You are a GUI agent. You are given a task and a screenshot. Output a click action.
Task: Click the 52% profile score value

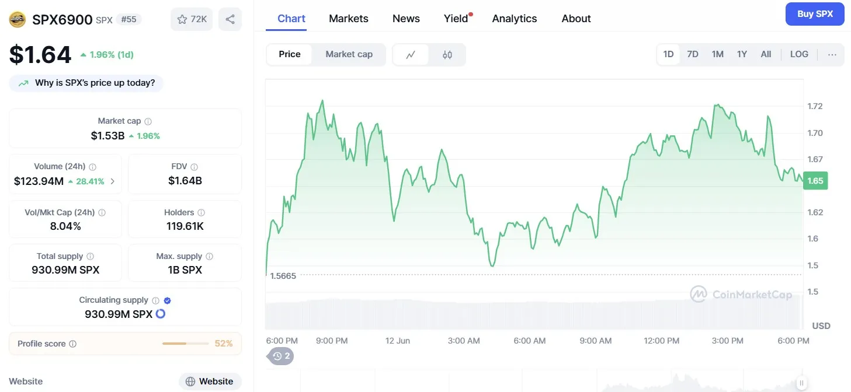point(224,344)
